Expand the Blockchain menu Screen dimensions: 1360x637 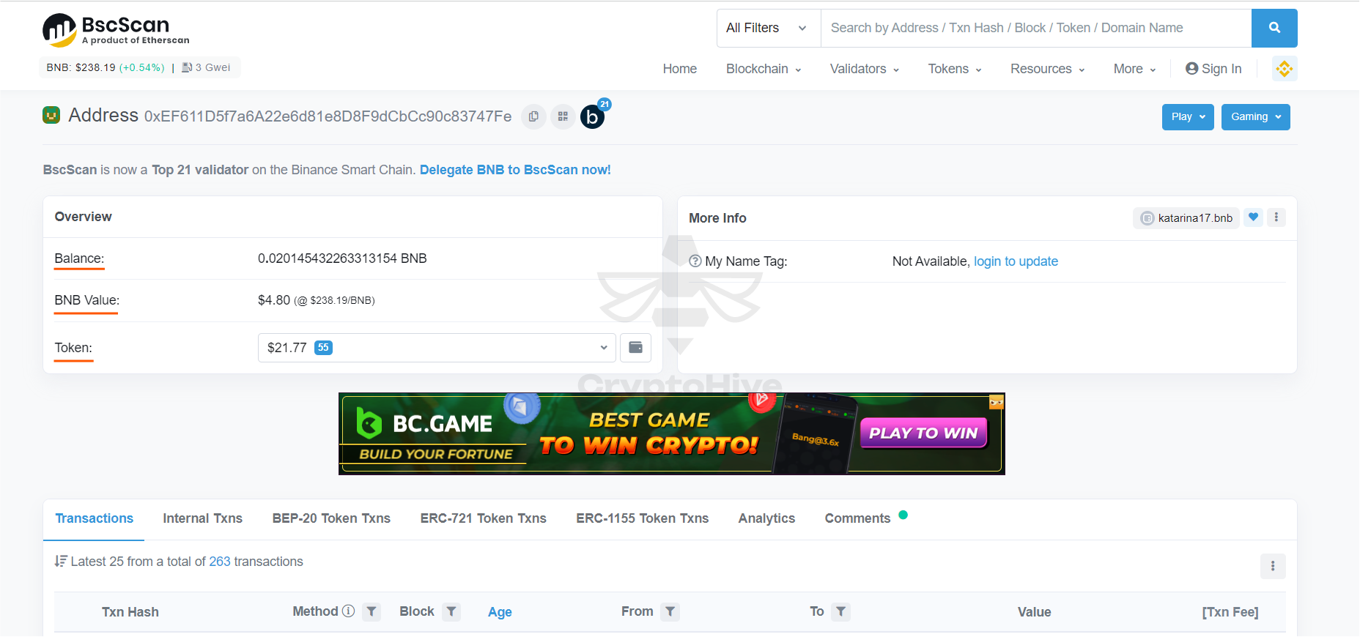tap(764, 69)
